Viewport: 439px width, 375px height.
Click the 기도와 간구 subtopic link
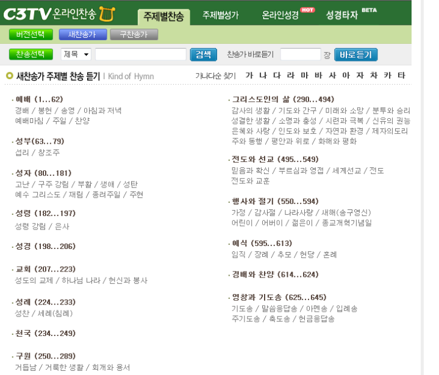298,111
